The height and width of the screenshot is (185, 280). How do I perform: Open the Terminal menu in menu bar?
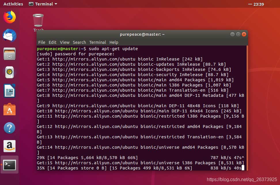point(98,42)
